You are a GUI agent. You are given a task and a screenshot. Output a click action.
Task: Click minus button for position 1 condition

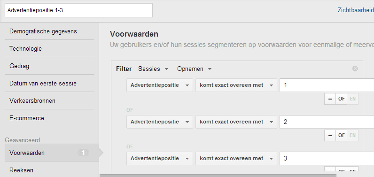(x=330, y=99)
